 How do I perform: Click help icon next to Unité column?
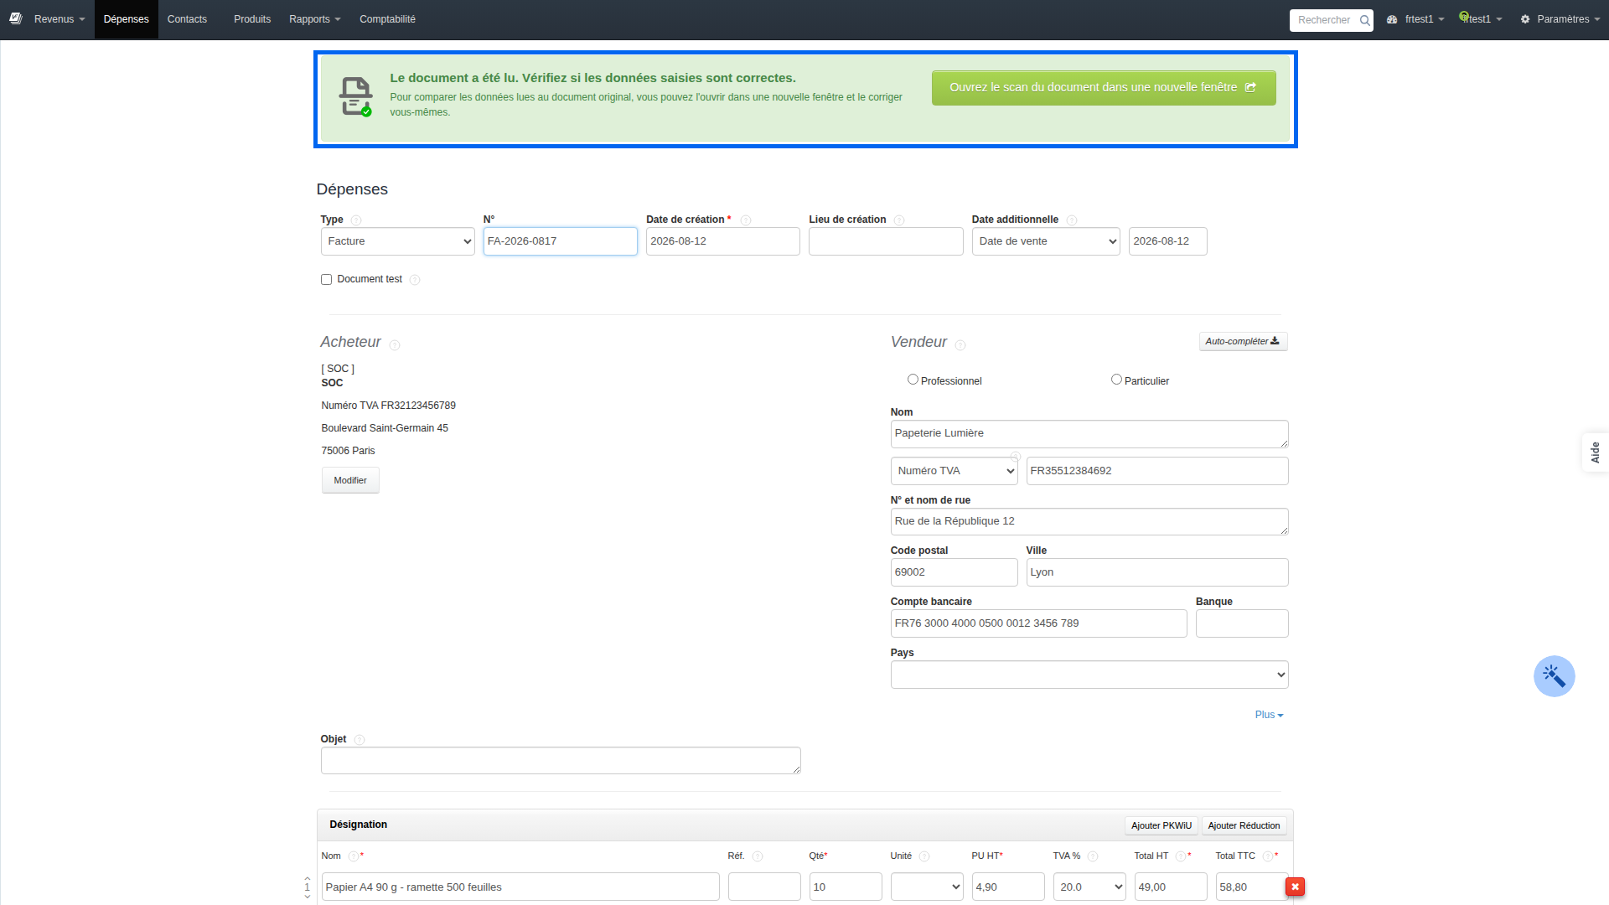pos(924,856)
